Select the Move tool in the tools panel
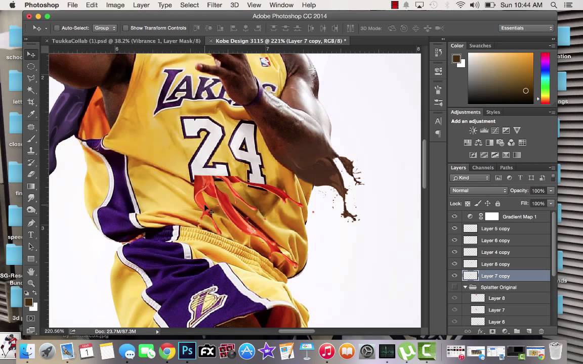Screen dimensions: 583x364 point(31,55)
